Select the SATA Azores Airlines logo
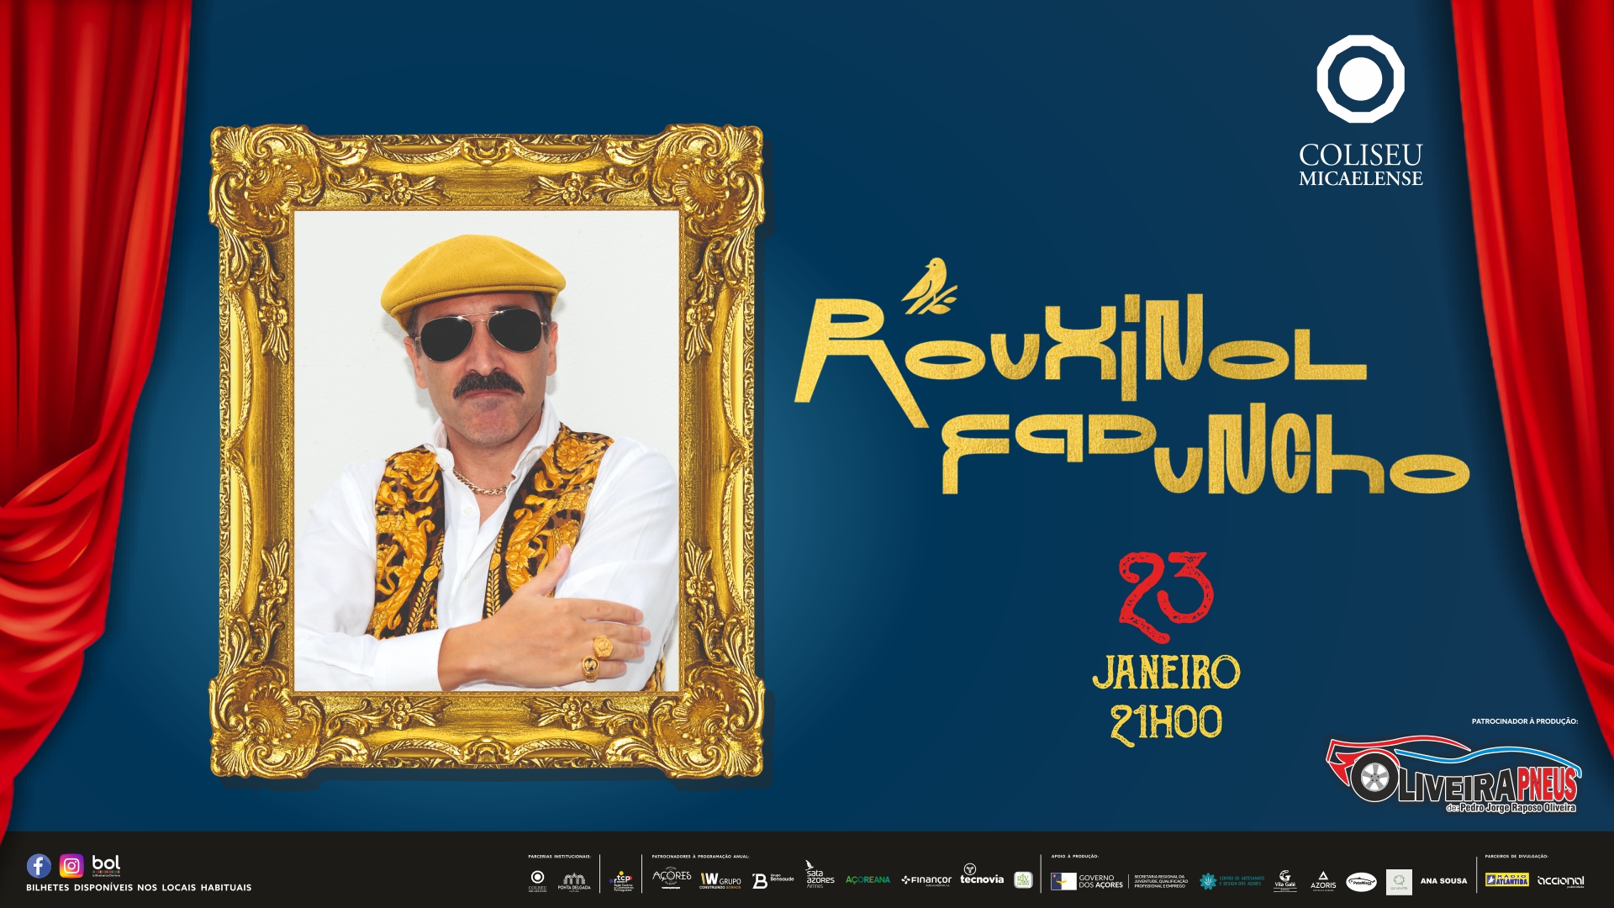 coord(819,875)
